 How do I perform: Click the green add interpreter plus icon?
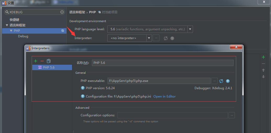[36, 61]
